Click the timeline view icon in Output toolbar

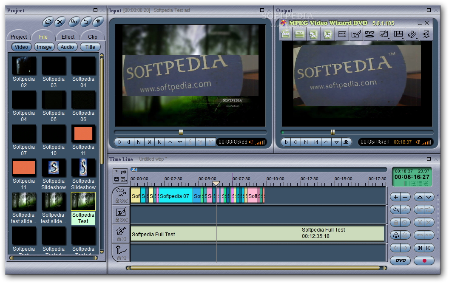click(x=299, y=34)
